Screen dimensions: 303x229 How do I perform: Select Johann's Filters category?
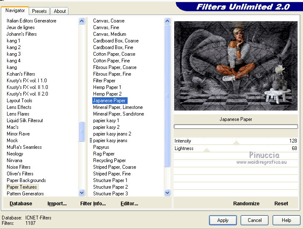(x=22, y=34)
